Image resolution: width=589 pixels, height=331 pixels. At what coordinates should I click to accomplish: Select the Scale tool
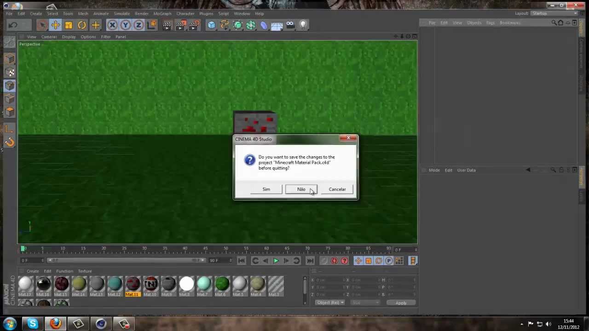tap(69, 25)
